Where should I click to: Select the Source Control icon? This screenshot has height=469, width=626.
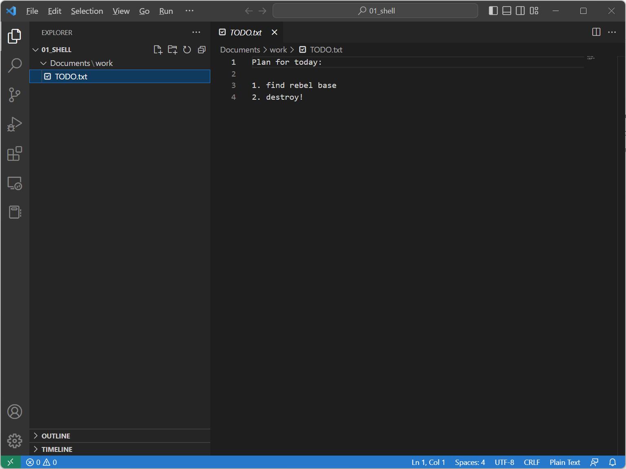15,94
